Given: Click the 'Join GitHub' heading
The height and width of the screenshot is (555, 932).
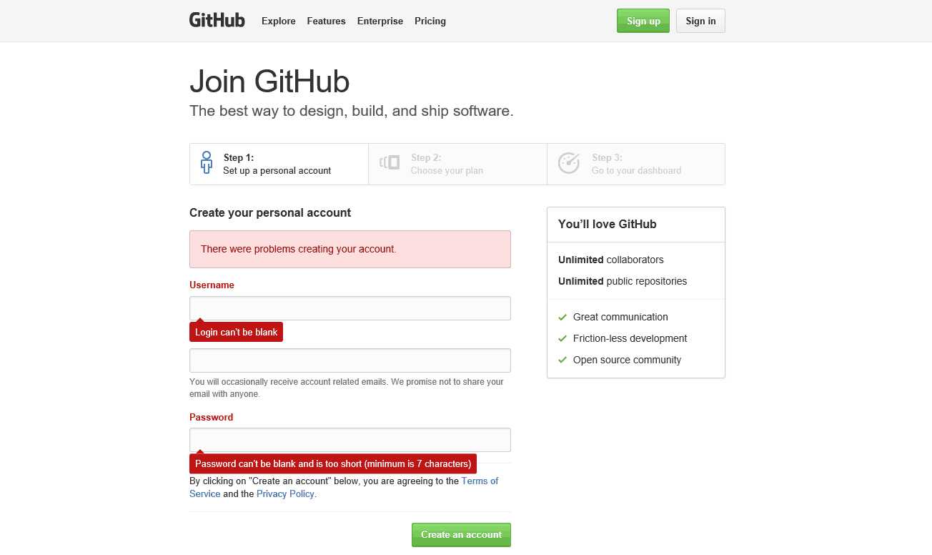Looking at the screenshot, I should click(269, 82).
